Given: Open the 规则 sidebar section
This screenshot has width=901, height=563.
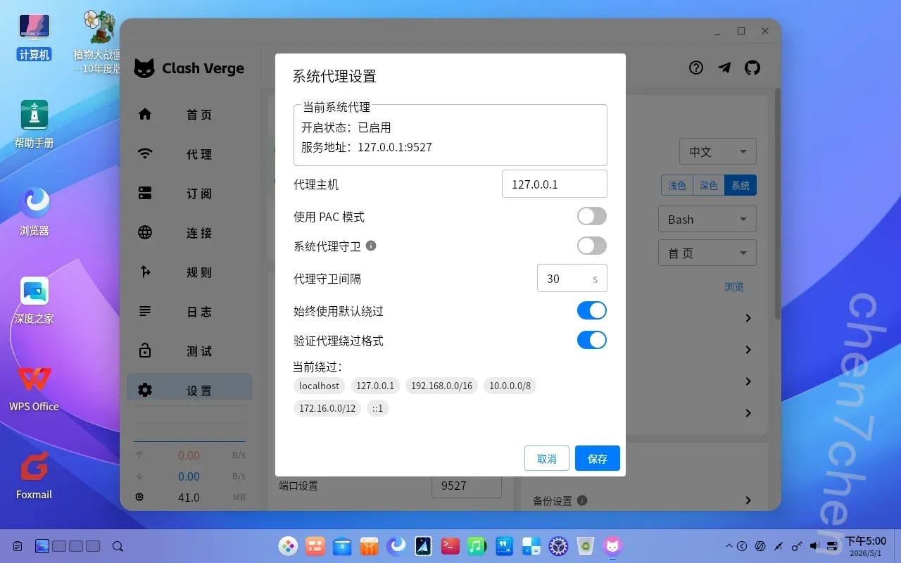Looking at the screenshot, I should tap(189, 272).
